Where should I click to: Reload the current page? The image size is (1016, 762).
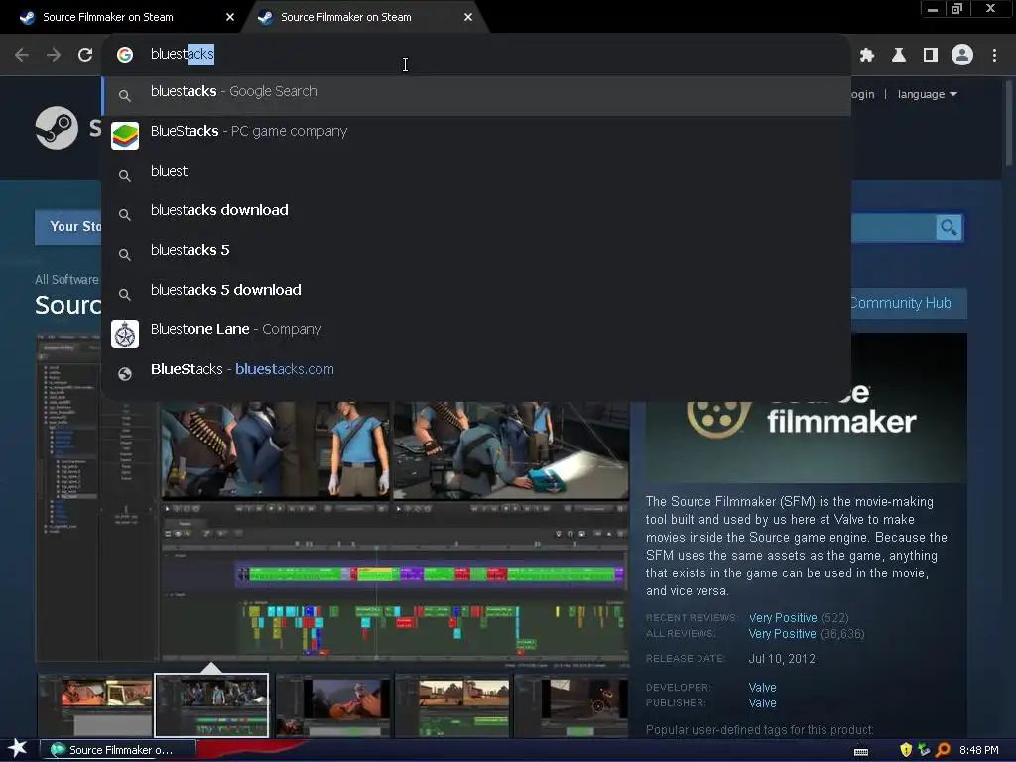tap(85, 55)
